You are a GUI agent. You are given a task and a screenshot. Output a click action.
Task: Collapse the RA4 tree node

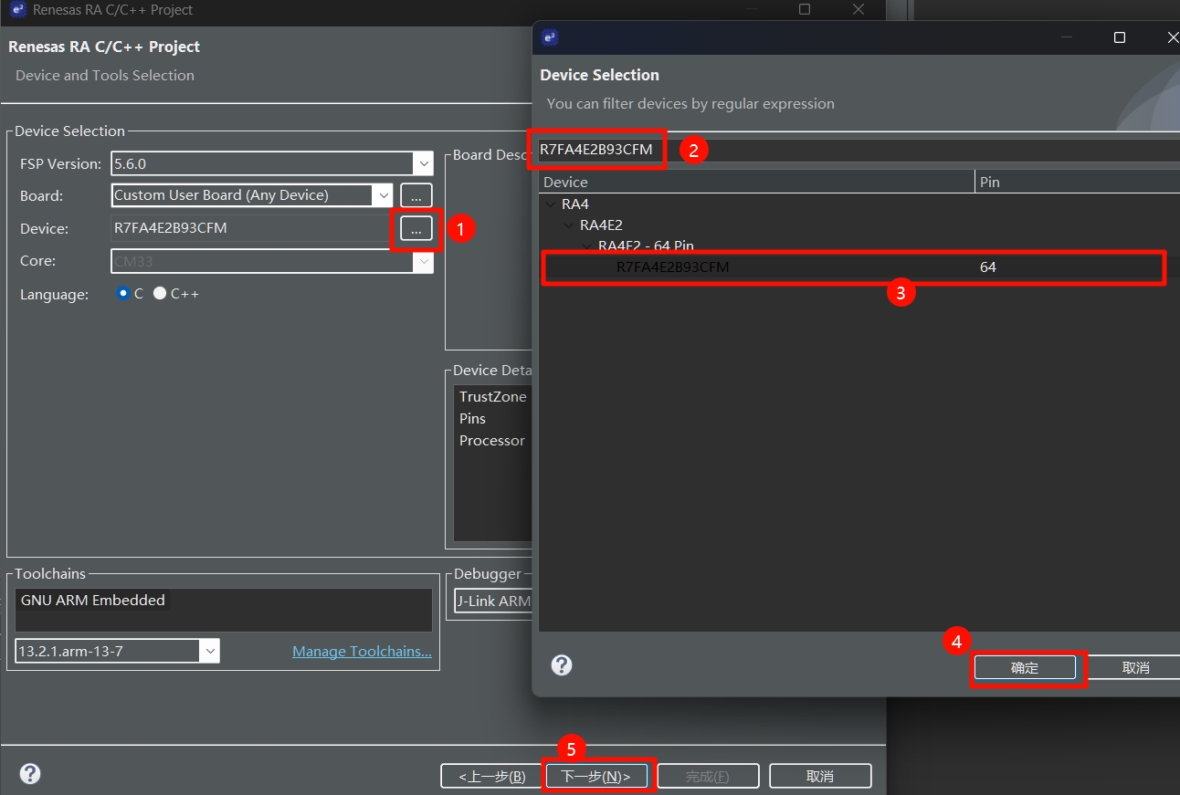point(551,204)
